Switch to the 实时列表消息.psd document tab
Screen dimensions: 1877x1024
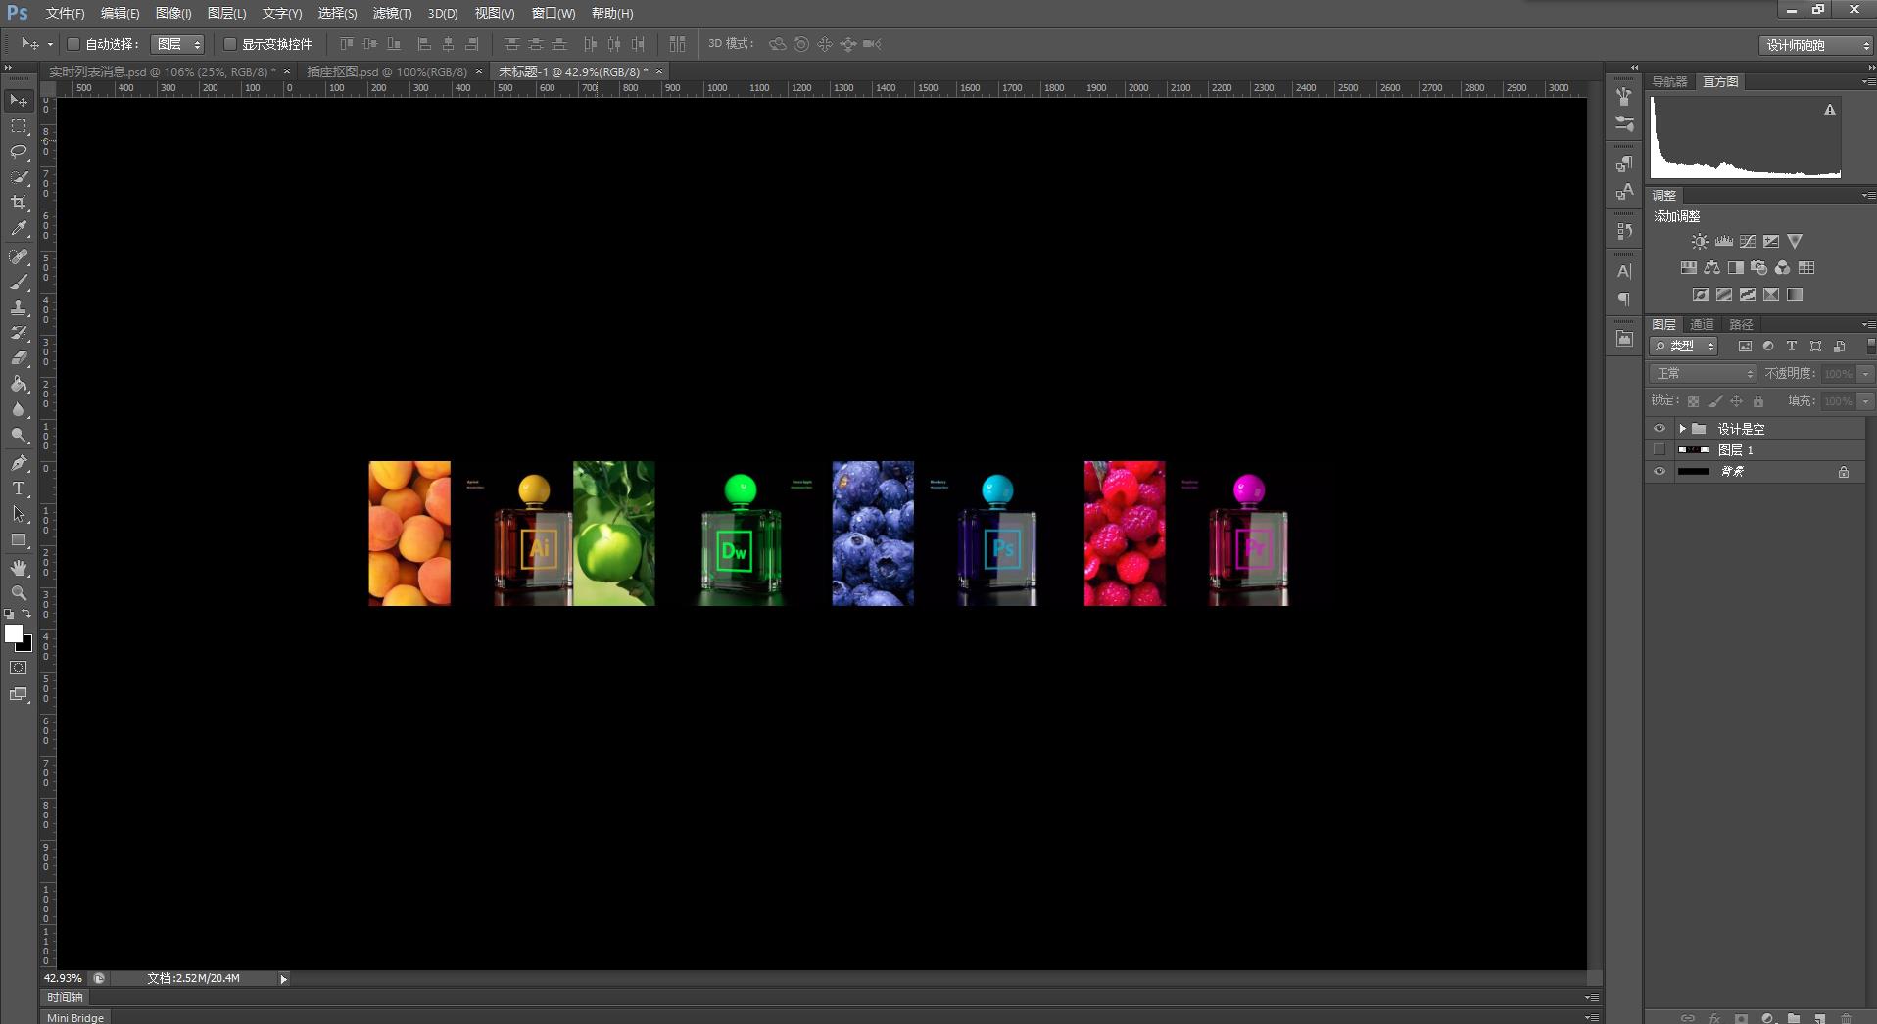[163, 71]
